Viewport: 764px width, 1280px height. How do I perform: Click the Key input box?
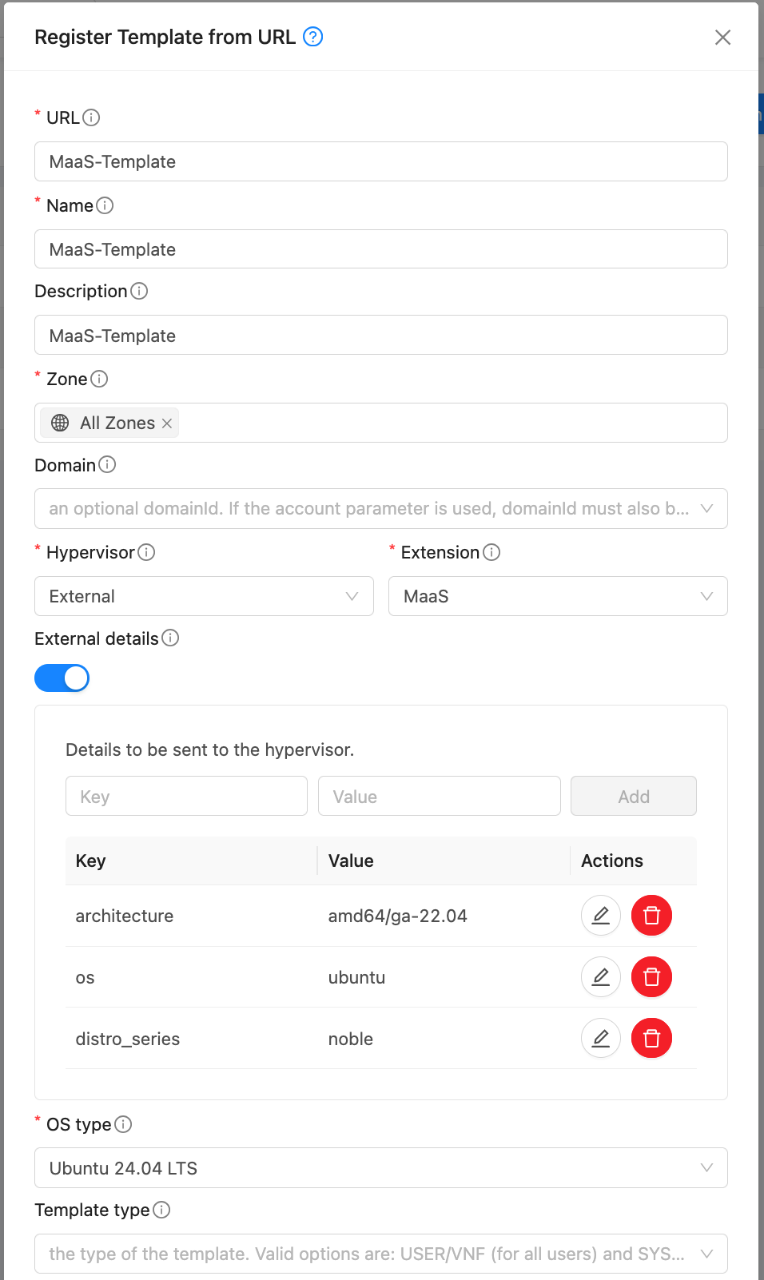tap(186, 796)
